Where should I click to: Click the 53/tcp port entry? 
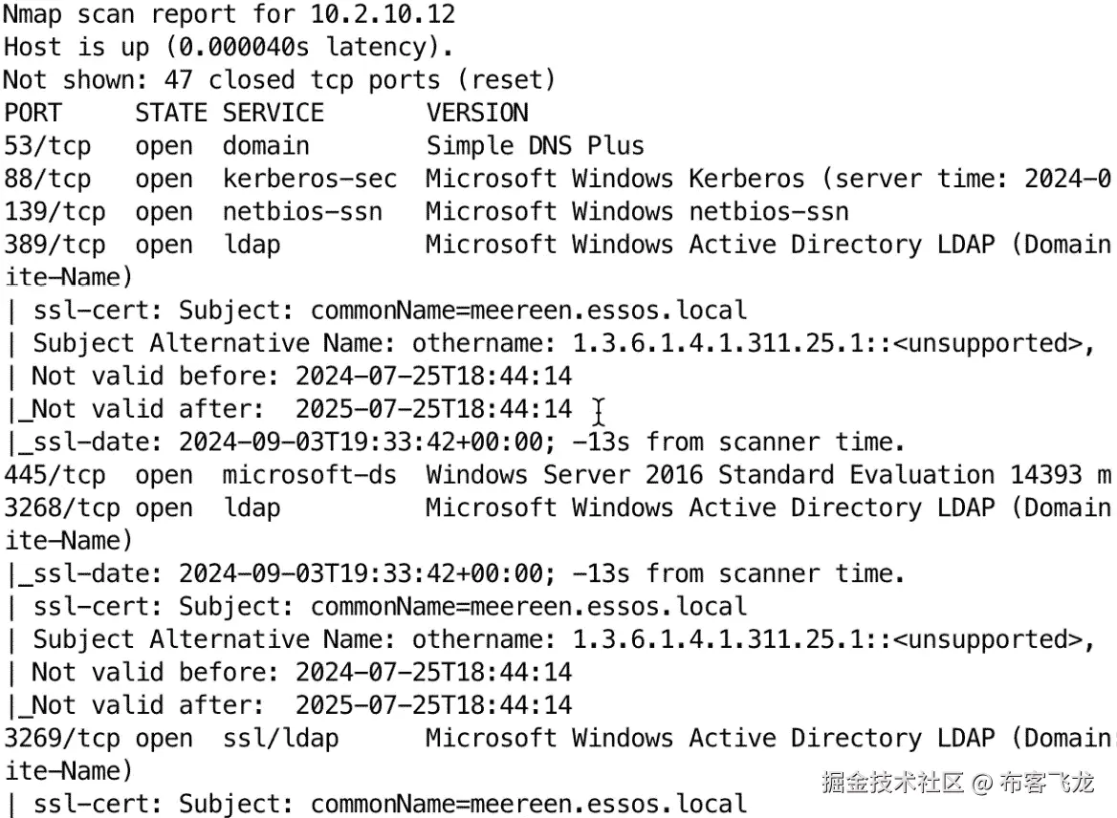coord(47,146)
